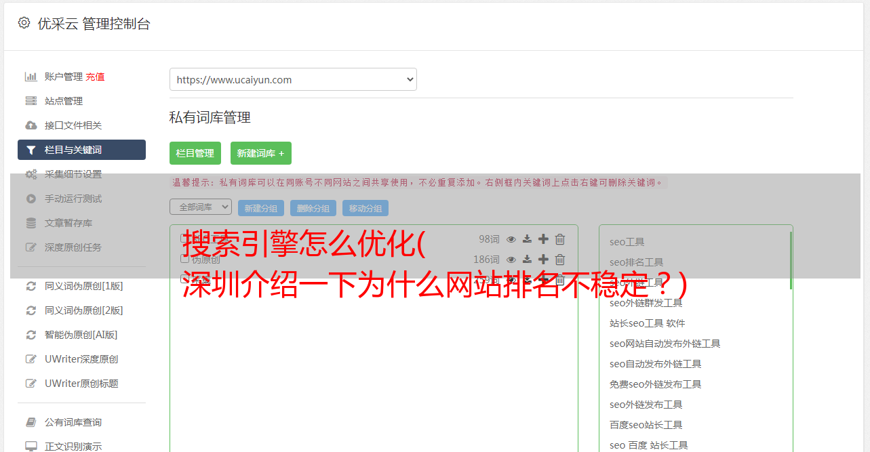Screen dimensions: 870x452
Task: Select keyword '免费seo外链发布工具'
Action: tap(656, 384)
